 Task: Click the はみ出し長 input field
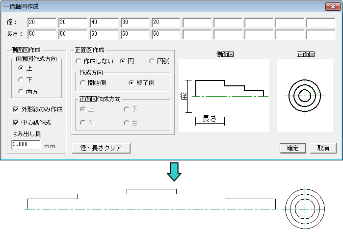point(26,145)
